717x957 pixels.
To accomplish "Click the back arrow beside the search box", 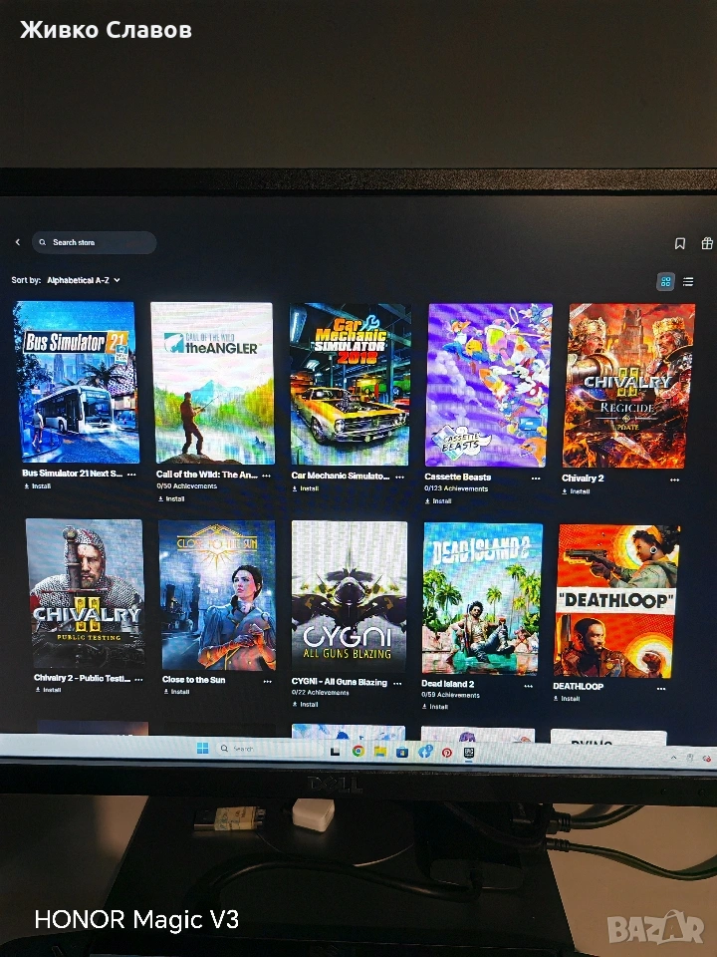I will 18,242.
